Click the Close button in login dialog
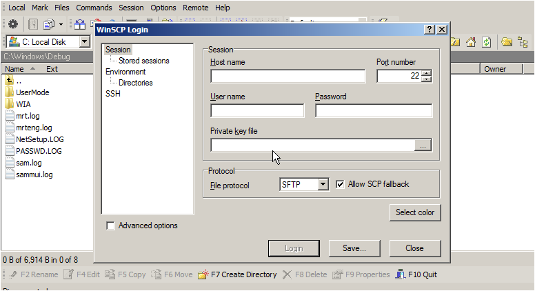Viewport: 535px width, 291px height. [414, 248]
